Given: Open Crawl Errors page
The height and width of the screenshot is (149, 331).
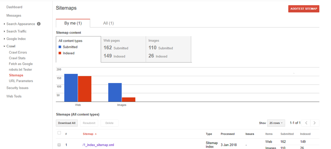Looking at the screenshot, I should point(18,53).
